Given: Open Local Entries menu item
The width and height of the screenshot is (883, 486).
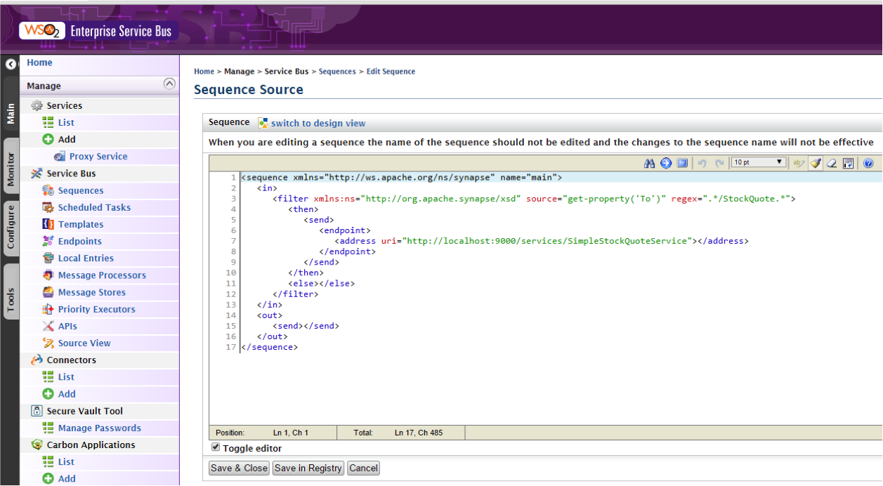Looking at the screenshot, I should pyautogui.click(x=86, y=258).
